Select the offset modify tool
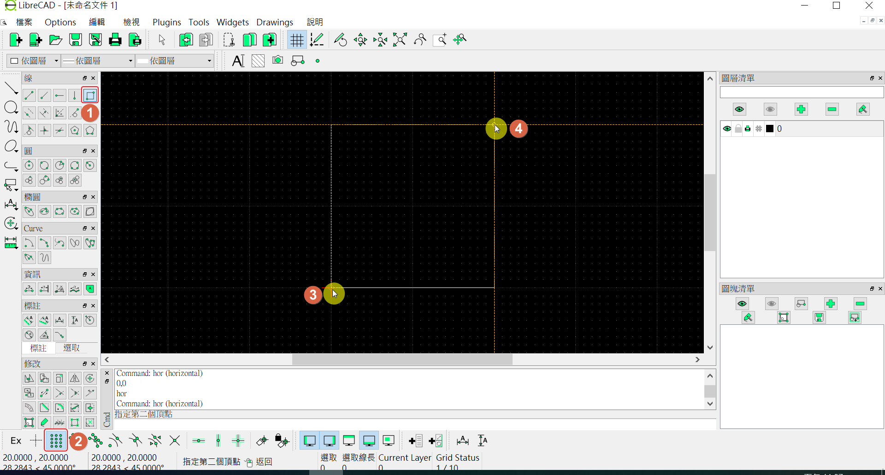Image resolution: width=885 pixels, height=475 pixels. pyautogui.click(x=29, y=408)
